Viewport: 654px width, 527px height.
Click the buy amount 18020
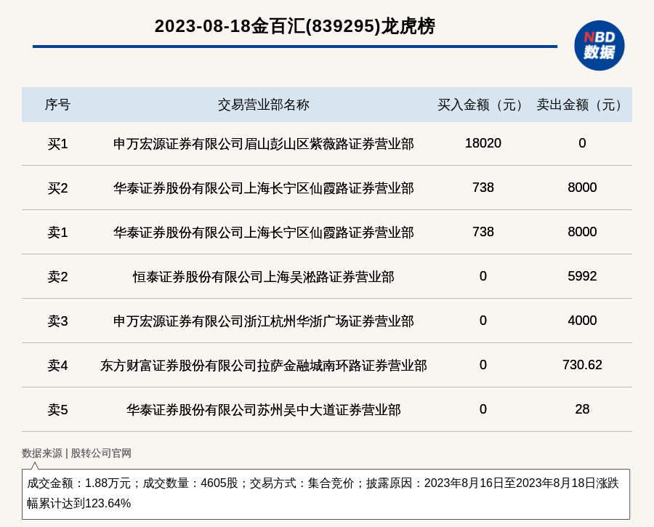coord(483,143)
